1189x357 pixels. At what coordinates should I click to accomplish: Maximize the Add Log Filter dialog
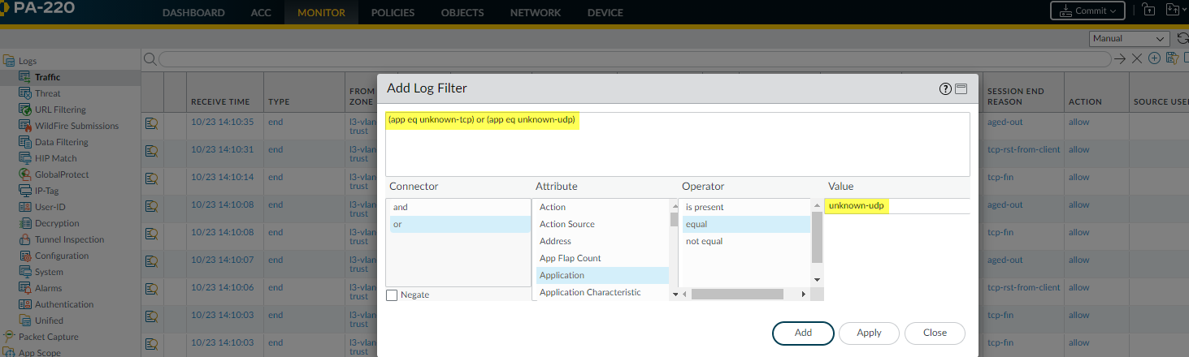(961, 89)
